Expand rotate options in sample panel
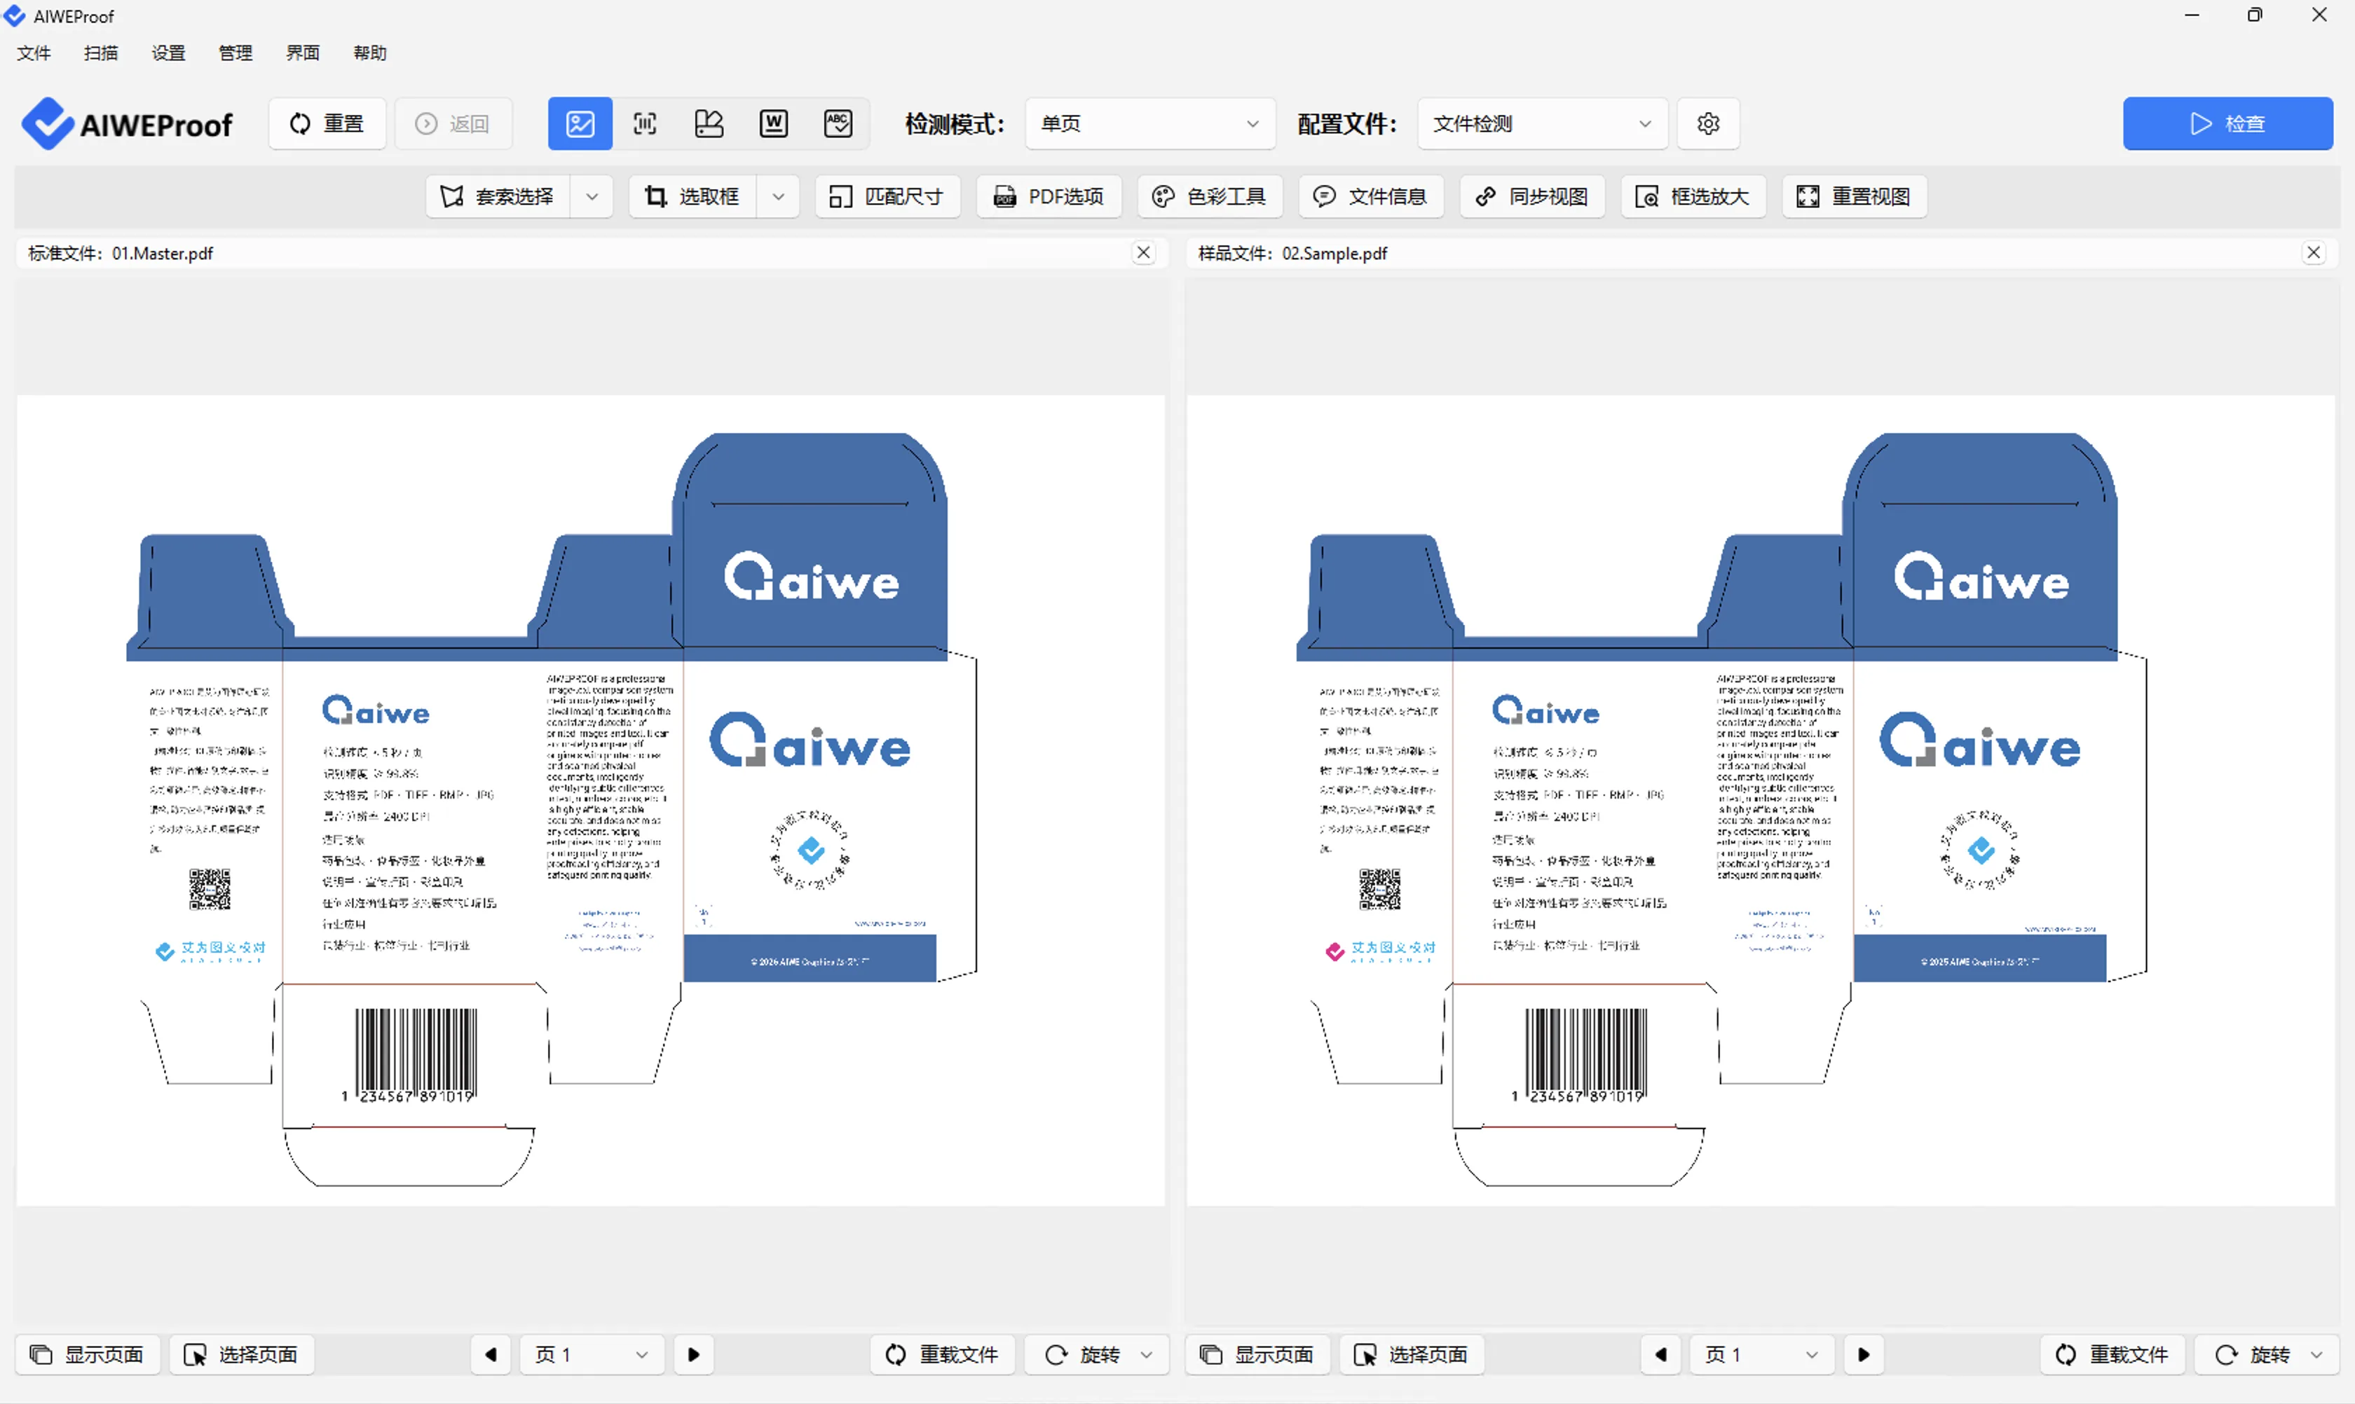 coord(2316,1355)
